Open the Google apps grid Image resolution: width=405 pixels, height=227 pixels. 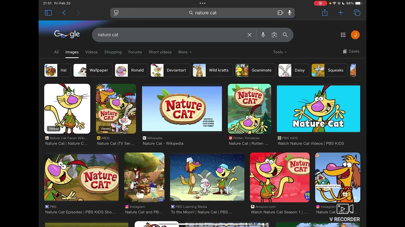pos(343,35)
